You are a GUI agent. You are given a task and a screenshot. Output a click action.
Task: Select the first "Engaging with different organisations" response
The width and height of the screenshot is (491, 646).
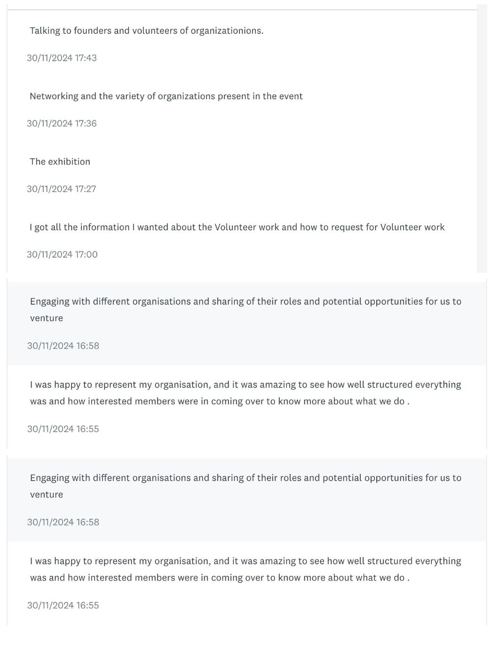[245, 301]
